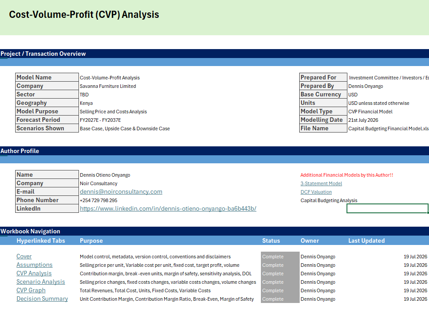Click the Capital Budgeting Financial Model file name
The width and height of the screenshot is (429, 311).
[x=388, y=129]
